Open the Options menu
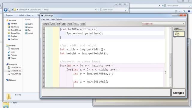 [x=59, y=19]
